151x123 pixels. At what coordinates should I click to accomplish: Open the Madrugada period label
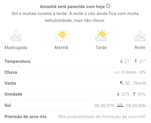[16, 48]
